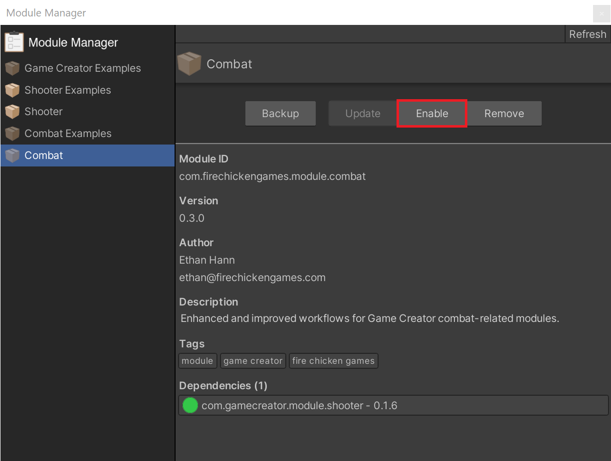Click the Dependencies (1) heading
The image size is (611, 461).
(223, 386)
